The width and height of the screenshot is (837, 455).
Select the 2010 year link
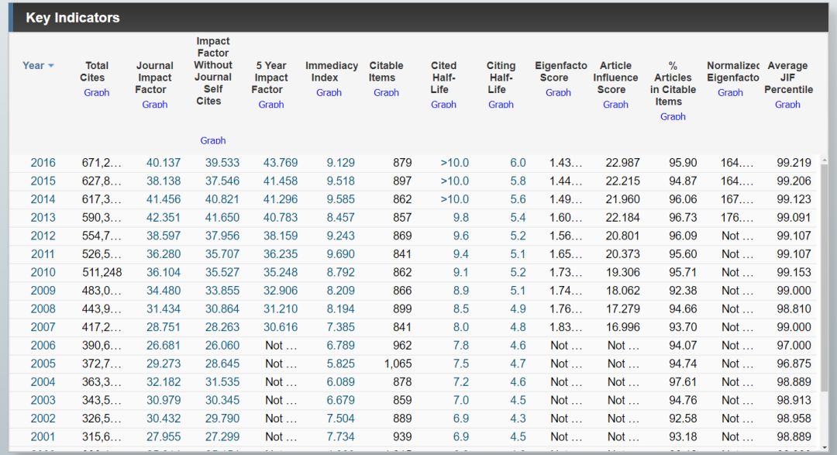tap(43, 273)
